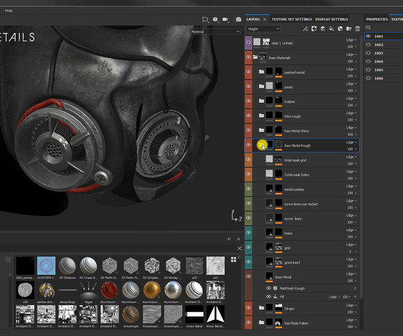403x336 pixels.
Task: Delete selected layer with trash icon
Action: [x=357, y=29]
